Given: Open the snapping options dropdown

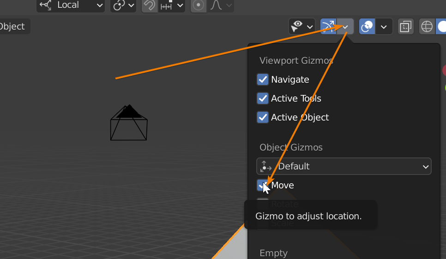Looking at the screenshot, I should pos(172,6).
